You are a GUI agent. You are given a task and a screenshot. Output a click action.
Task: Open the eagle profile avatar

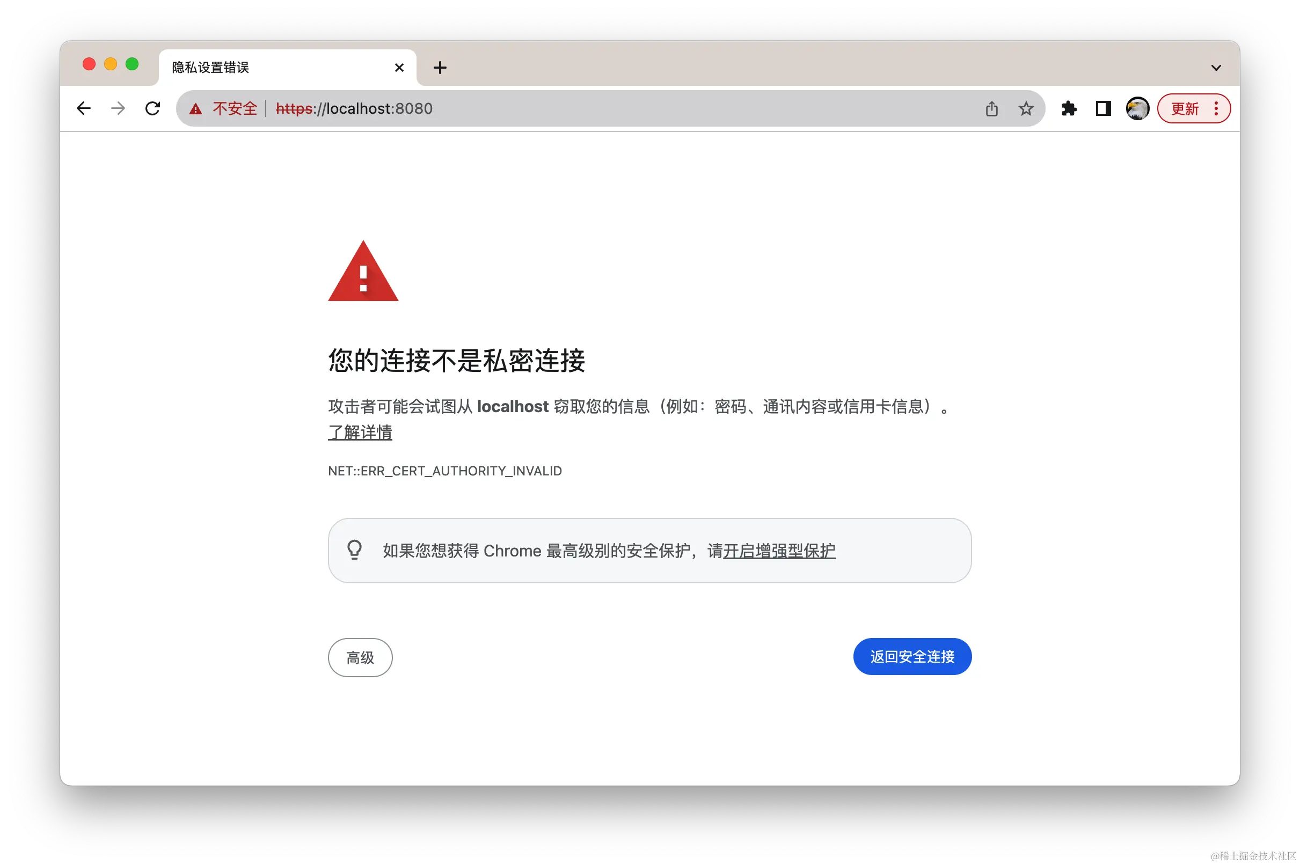coord(1137,108)
